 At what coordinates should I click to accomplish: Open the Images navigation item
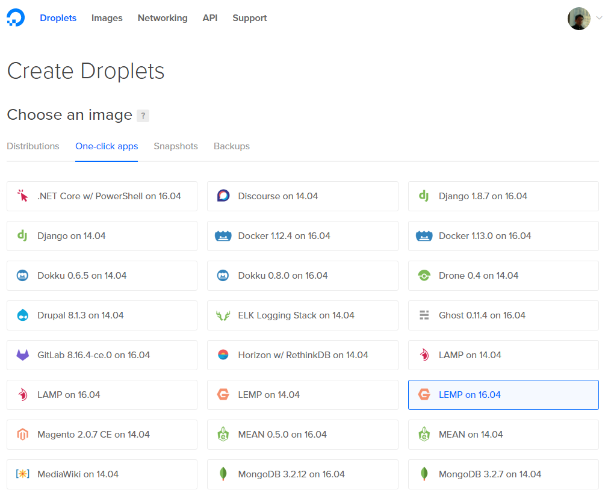[x=107, y=18]
